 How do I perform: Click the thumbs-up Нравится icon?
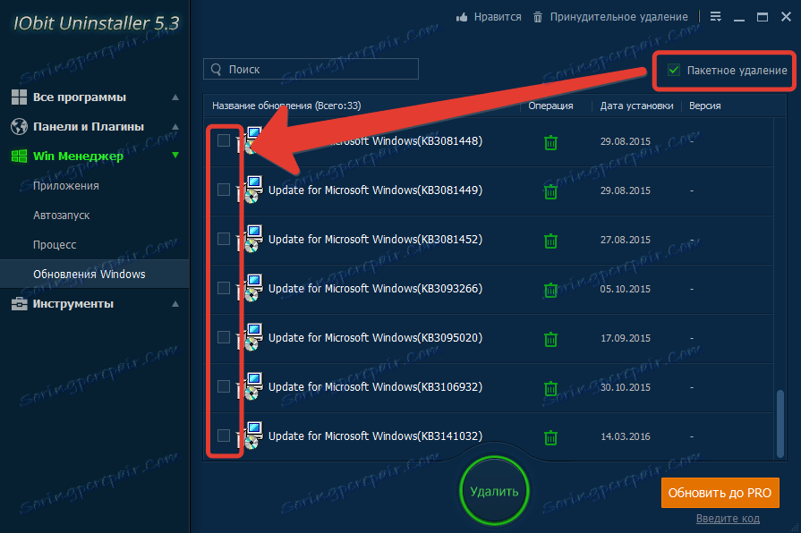[462, 17]
